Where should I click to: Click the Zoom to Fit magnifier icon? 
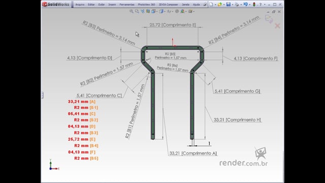(x=131, y=11)
